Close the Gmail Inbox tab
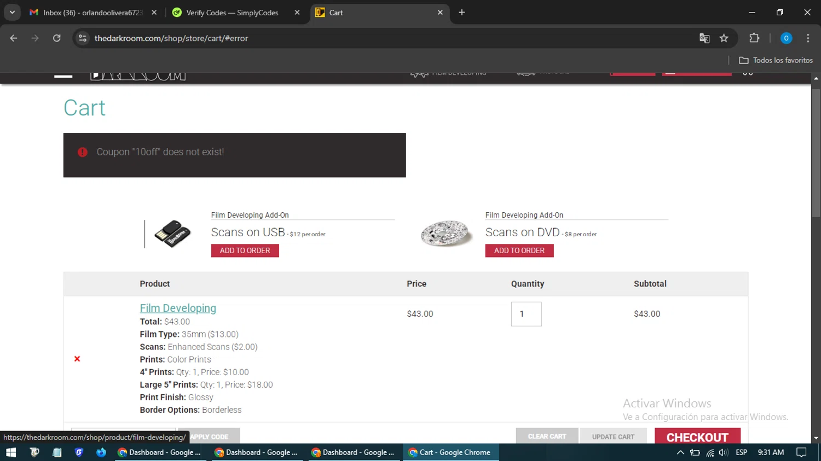This screenshot has height=461, width=821. (154, 13)
